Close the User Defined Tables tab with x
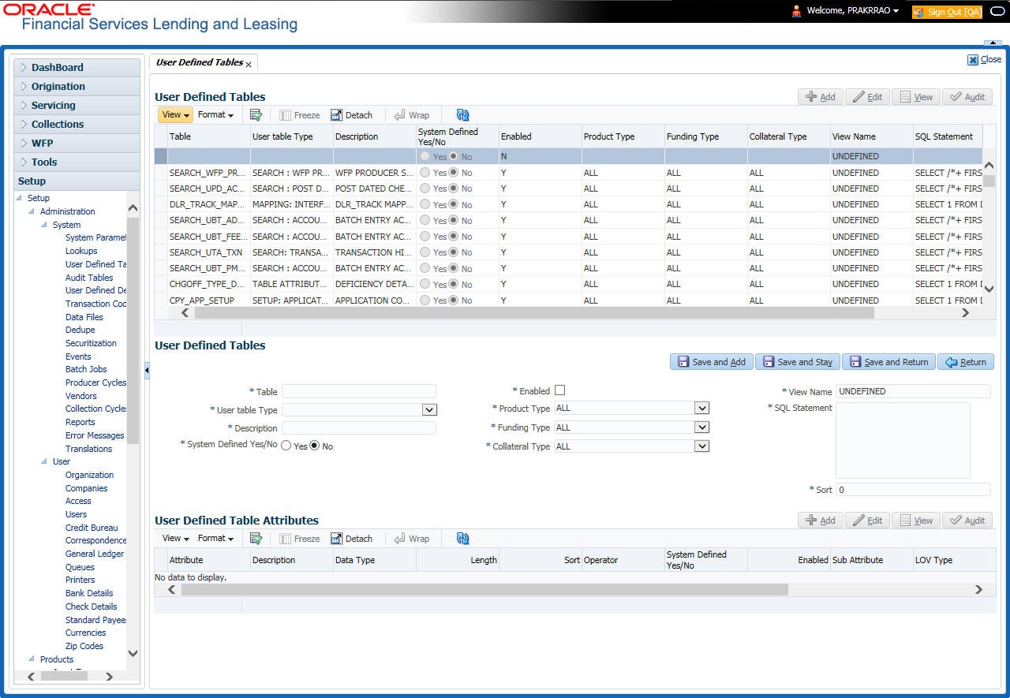Viewport: 1010px width, 698px height. pos(249,64)
